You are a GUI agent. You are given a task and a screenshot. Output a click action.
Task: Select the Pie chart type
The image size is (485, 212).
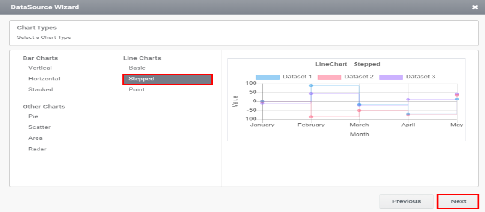(x=33, y=116)
